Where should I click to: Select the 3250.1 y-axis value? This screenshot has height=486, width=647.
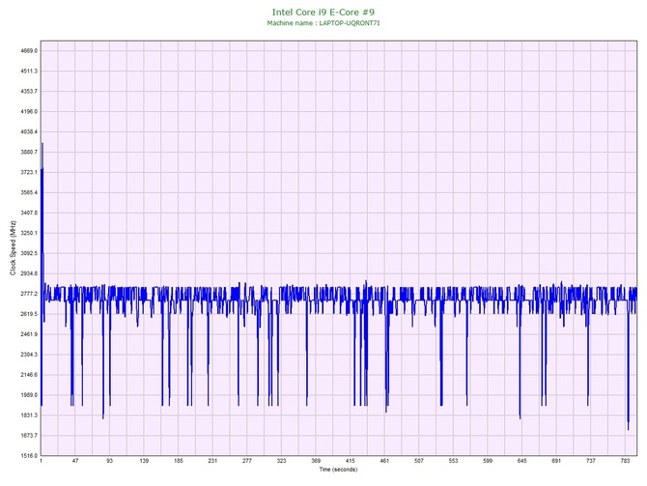coord(29,233)
